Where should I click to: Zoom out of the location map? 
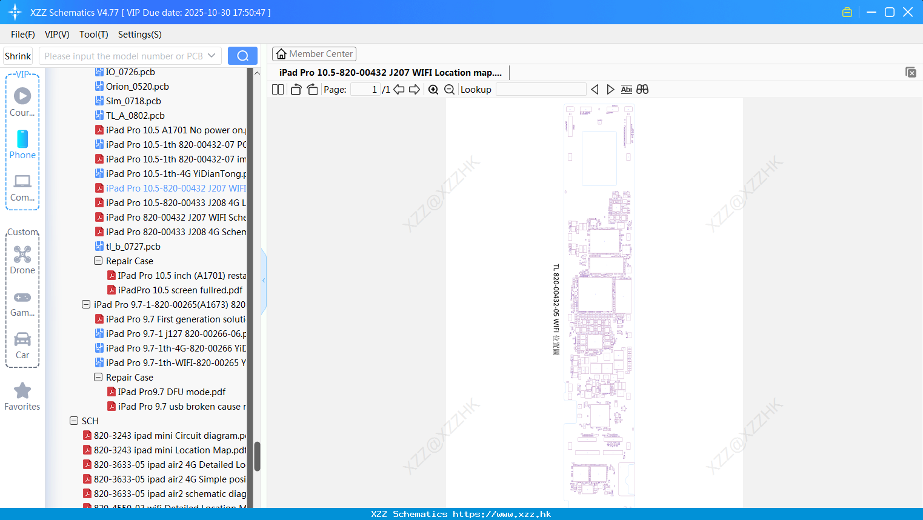point(449,90)
